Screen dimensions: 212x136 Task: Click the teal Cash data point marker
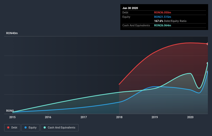(208, 63)
